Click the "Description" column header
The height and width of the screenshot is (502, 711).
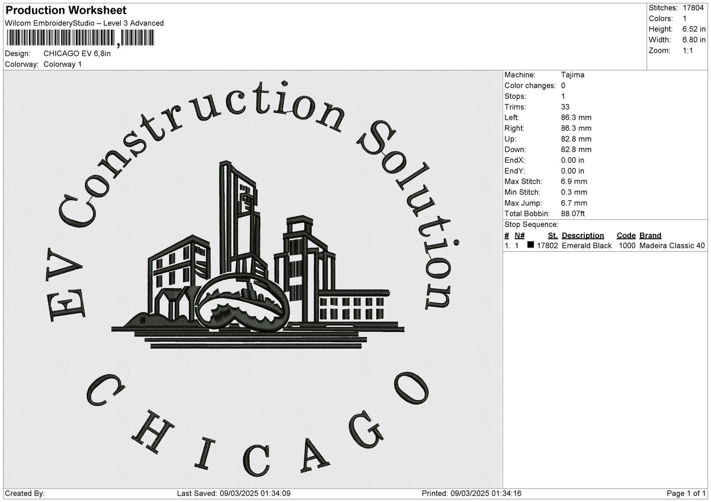pos(583,236)
